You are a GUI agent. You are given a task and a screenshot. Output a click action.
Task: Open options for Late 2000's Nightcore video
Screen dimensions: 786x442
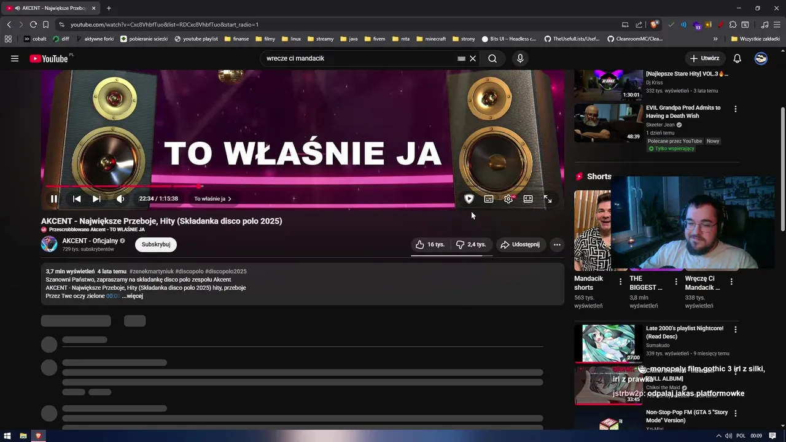(x=736, y=330)
